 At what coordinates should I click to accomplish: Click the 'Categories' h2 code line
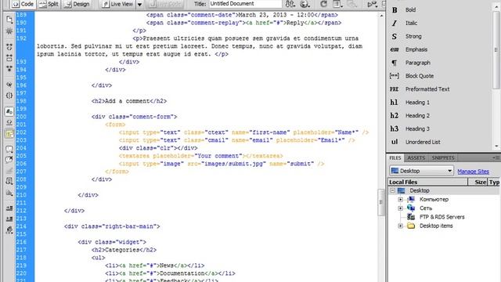click(x=124, y=250)
